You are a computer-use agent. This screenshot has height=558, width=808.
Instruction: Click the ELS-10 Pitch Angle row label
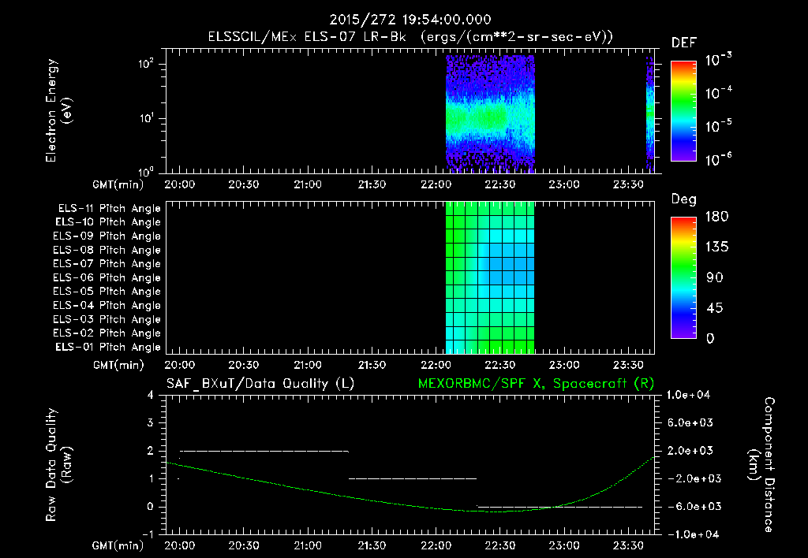coord(108,222)
